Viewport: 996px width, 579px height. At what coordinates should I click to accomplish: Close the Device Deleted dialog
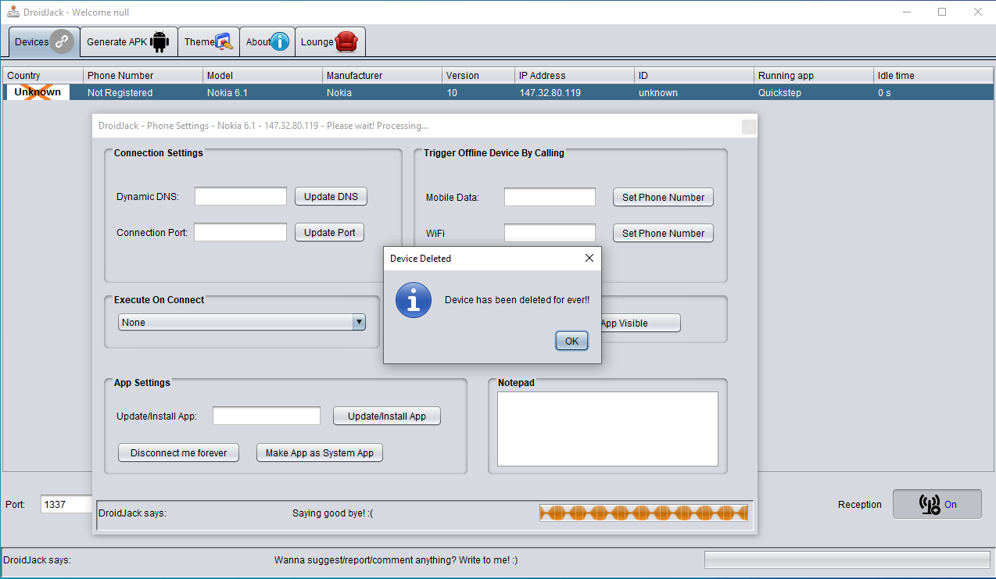pyautogui.click(x=589, y=258)
